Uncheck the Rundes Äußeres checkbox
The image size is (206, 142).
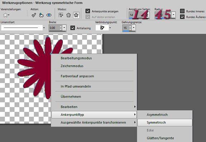pyautogui.click(x=182, y=17)
